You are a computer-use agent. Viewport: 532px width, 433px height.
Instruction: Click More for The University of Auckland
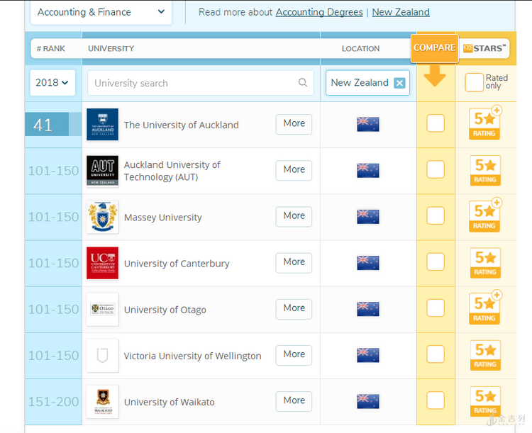[x=294, y=124]
